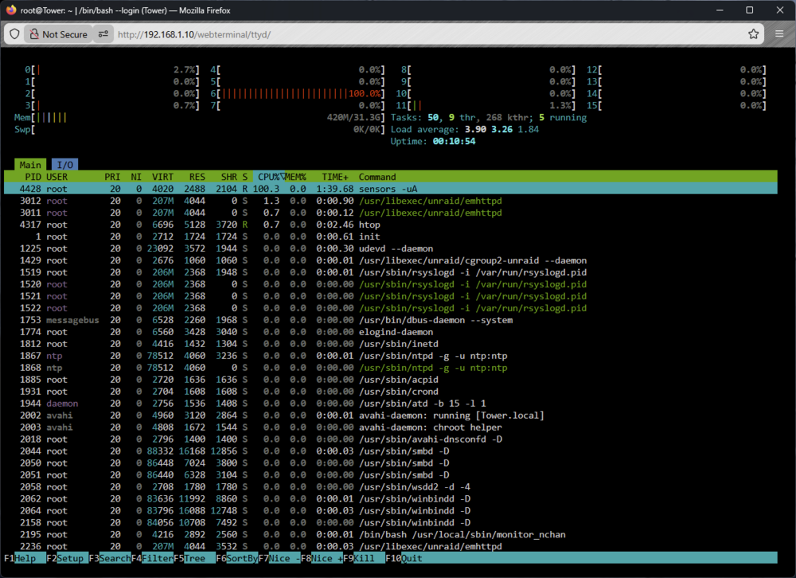Activate the F4 Filter option
The image size is (796, 578).
(152, 558)
